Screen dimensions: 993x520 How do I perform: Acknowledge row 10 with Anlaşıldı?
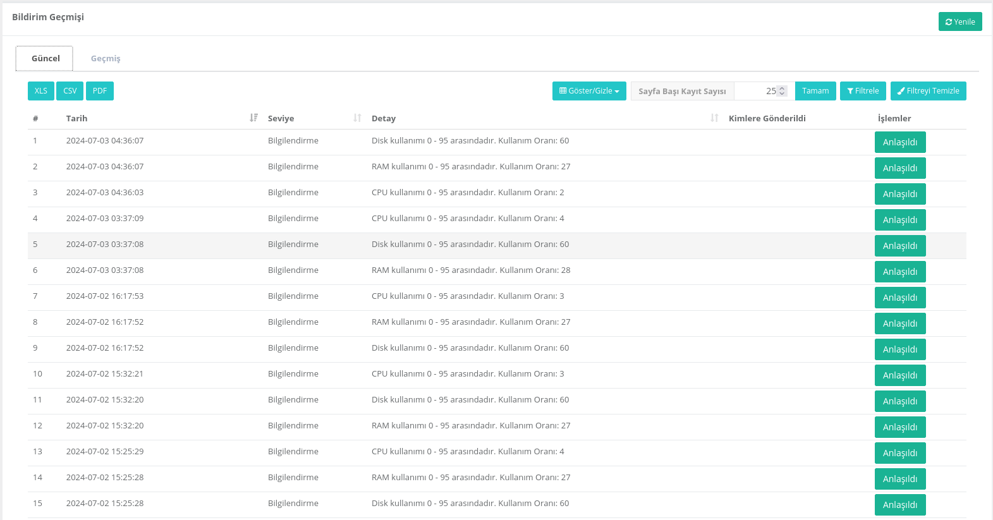(900, 375)
